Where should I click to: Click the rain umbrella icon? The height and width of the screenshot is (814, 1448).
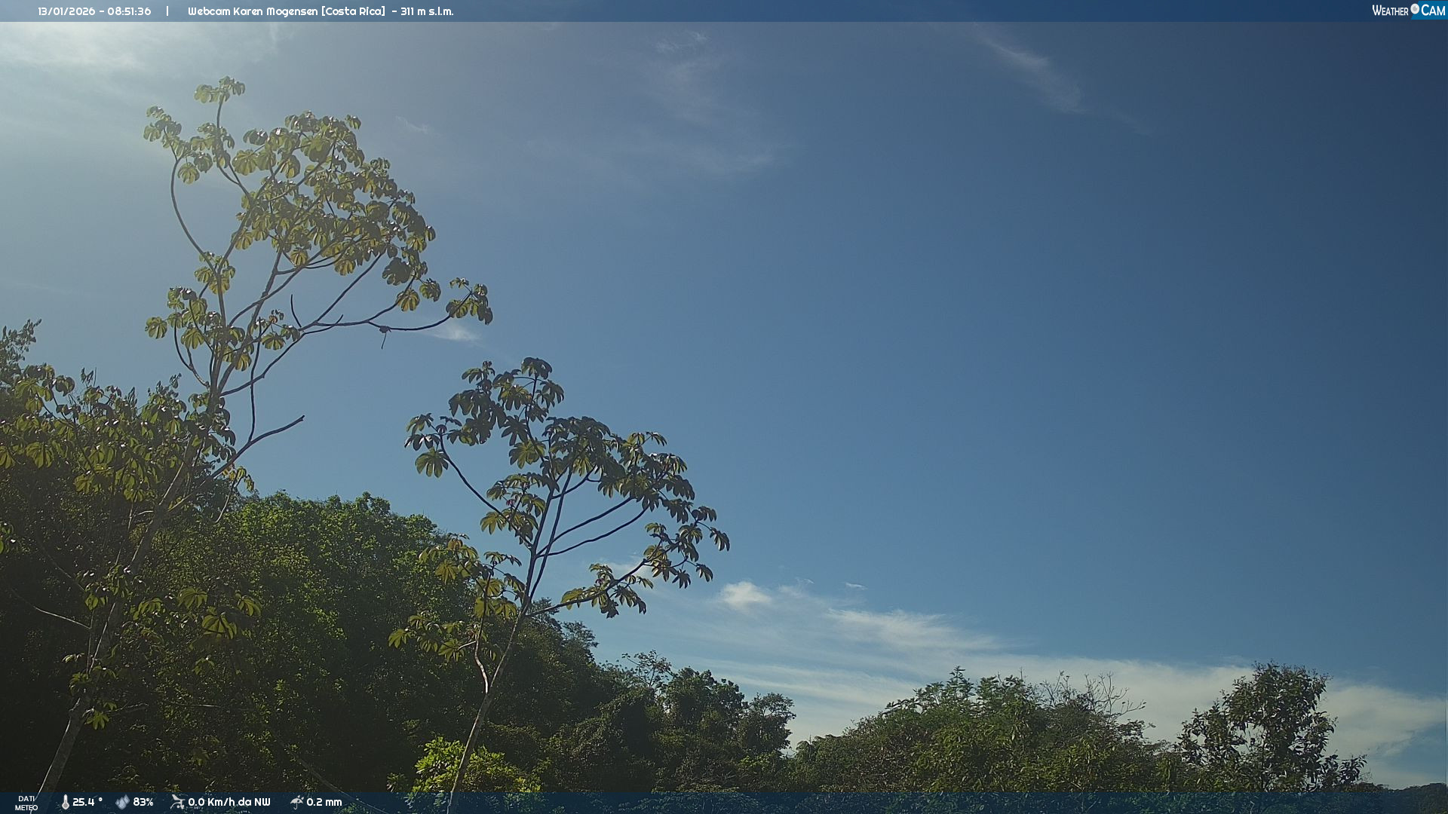tap(296, 802)
